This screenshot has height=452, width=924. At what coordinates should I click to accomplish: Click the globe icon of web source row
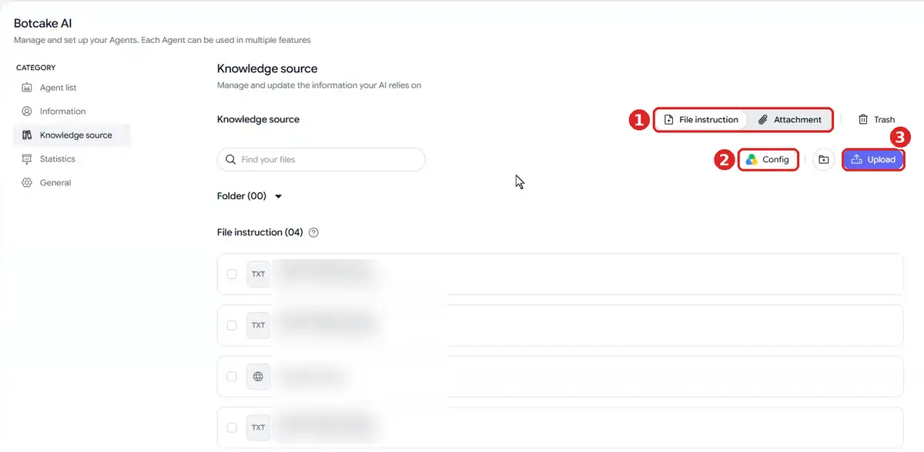pyautogui.click(x=258, y=377)
